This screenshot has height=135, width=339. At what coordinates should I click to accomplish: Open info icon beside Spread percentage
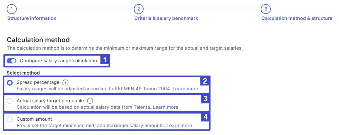[x=66, y=82]
